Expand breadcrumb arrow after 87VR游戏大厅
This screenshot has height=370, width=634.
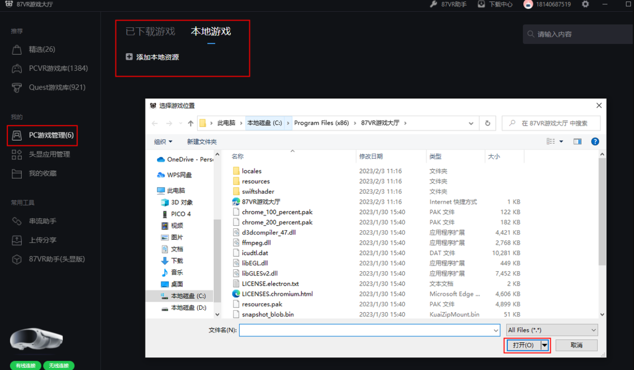(405, 123)
